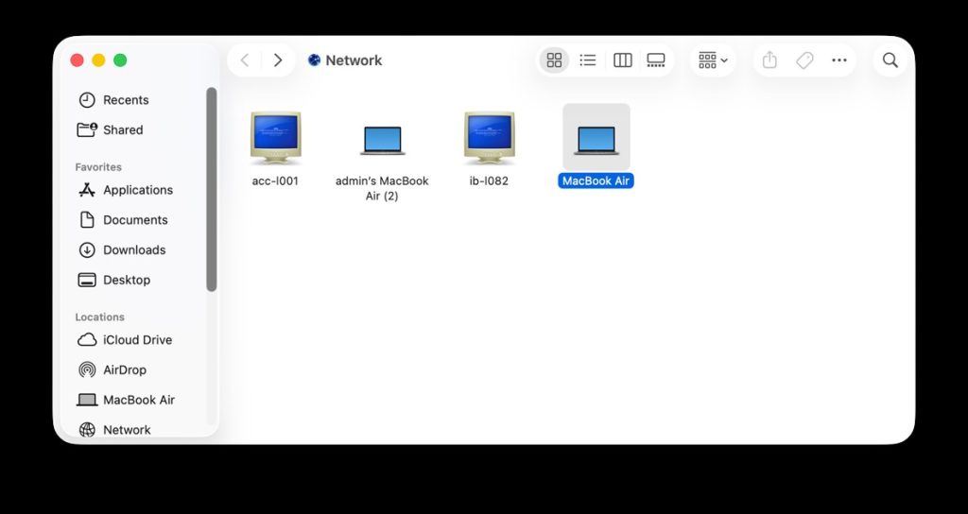
Task: Click the Network globe title icon
Action: coord(314,60)
